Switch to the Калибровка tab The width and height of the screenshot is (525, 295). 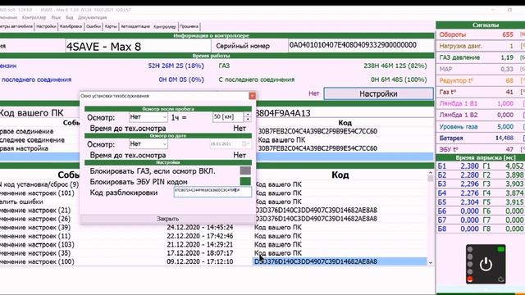coord(71,26)
